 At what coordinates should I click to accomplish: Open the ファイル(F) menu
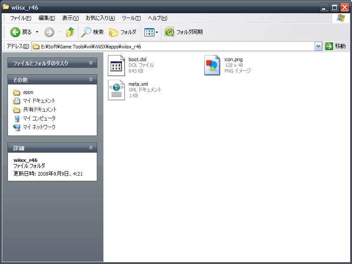(x=21, y=18)
